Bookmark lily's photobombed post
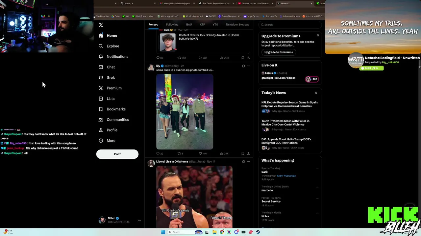421x236 pixels. [x=243, y=153]
